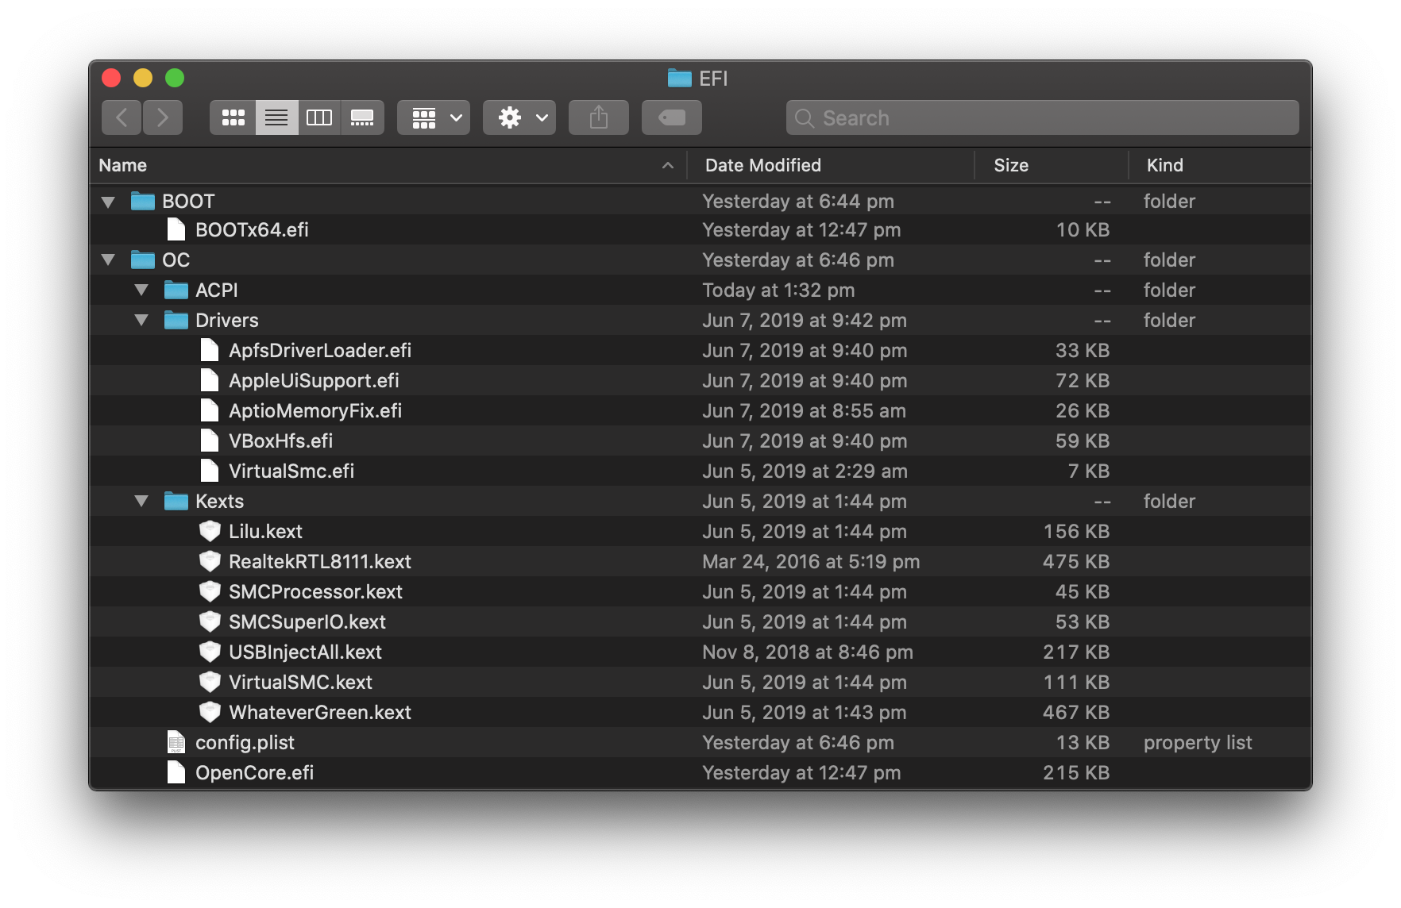Go forward to the next folder

point(163,117)
